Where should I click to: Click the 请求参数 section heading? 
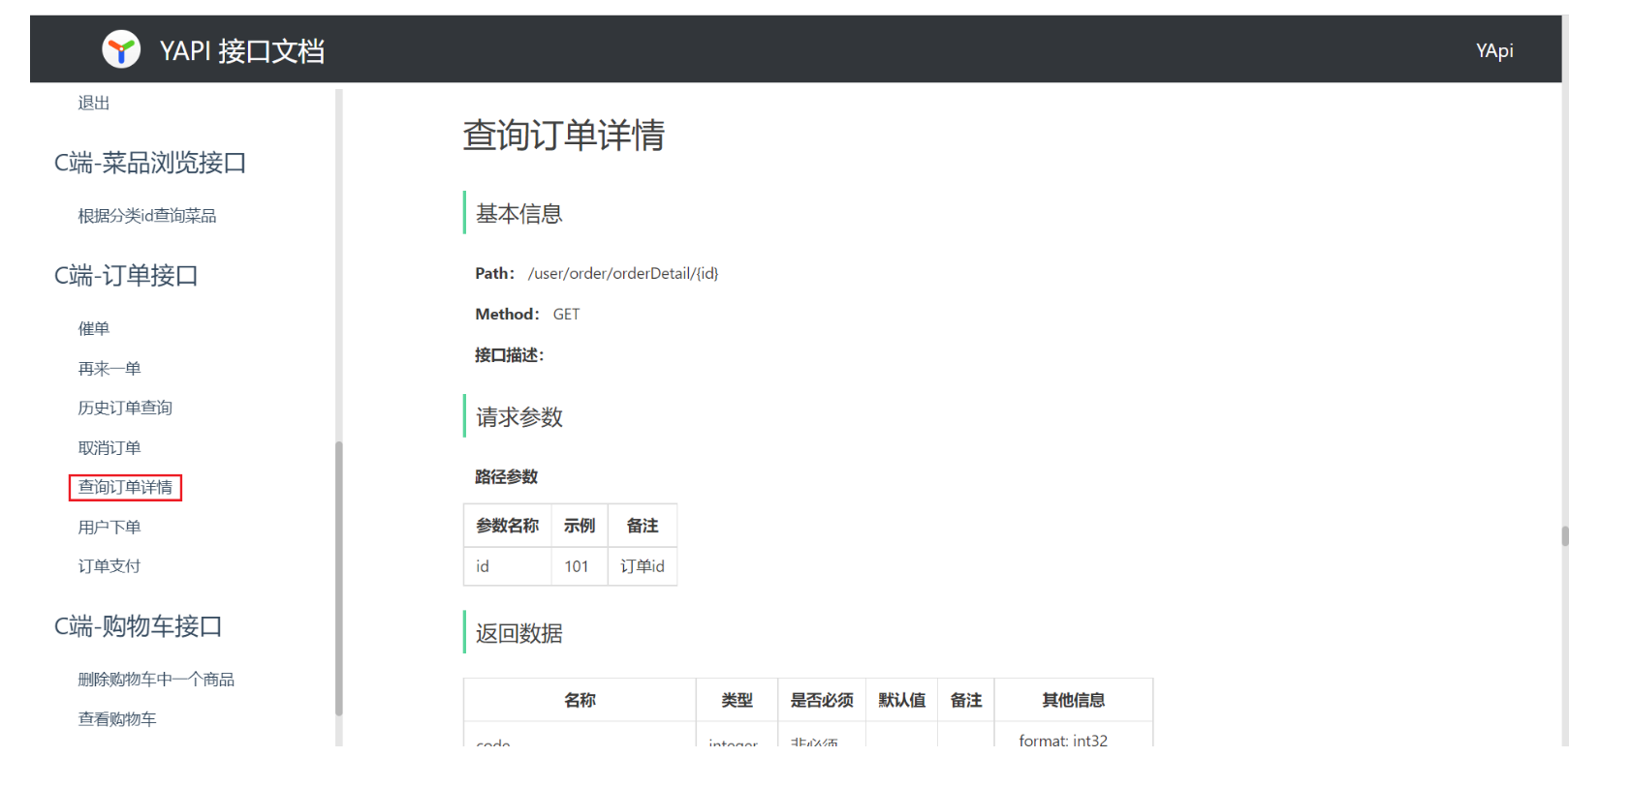coord(519,417)
